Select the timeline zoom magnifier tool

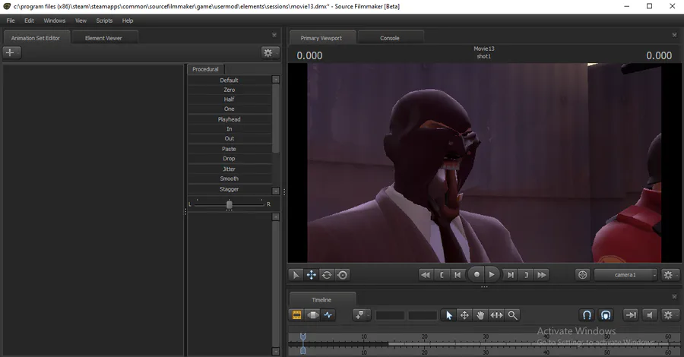click(512, 314)
